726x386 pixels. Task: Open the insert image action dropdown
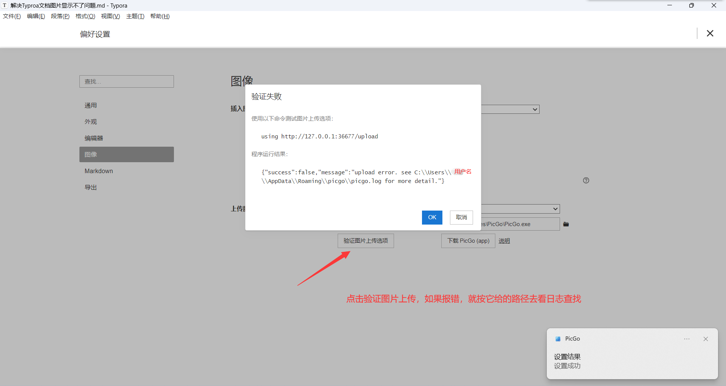click(510, 109)
